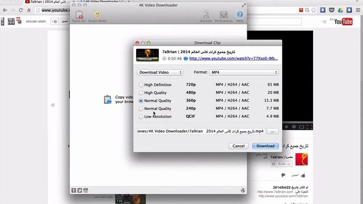
Task: Open the Activate icon in toolbar
Action: click(x=206, y=14)
